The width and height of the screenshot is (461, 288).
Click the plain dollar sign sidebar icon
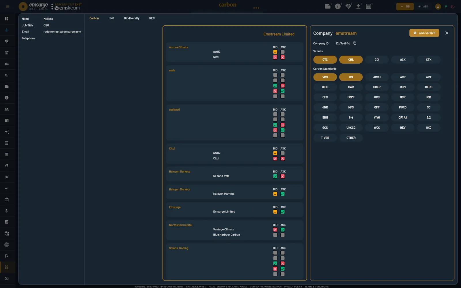[x=7, y=211]
